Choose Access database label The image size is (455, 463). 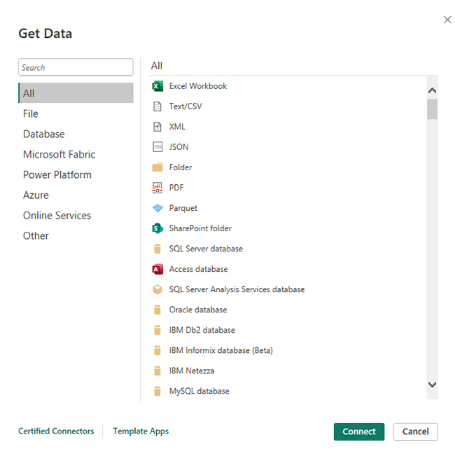coord(198,269)
